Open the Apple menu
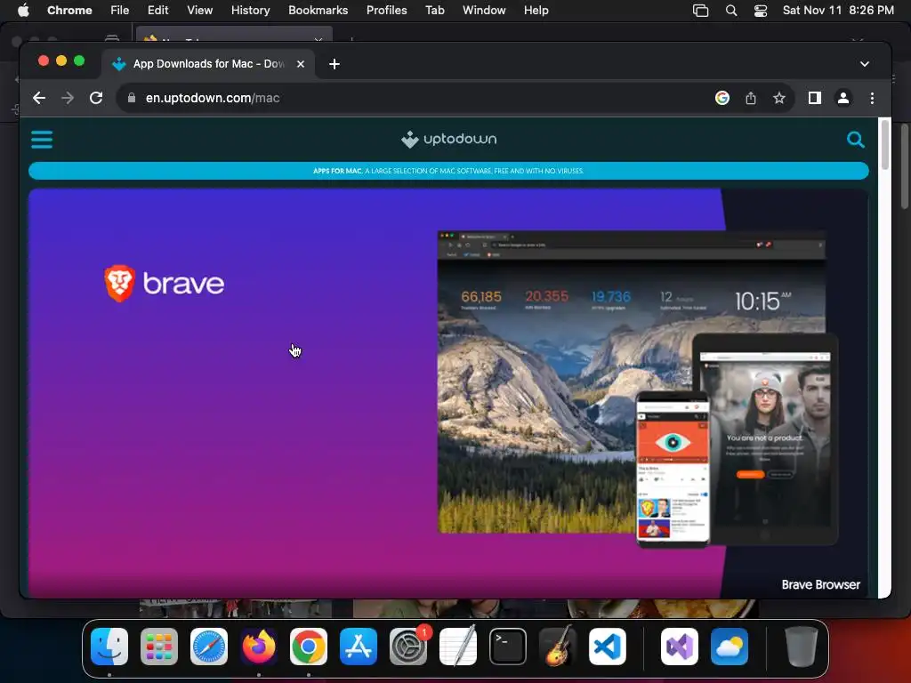 pyautogui.click(x=23, y=11)
